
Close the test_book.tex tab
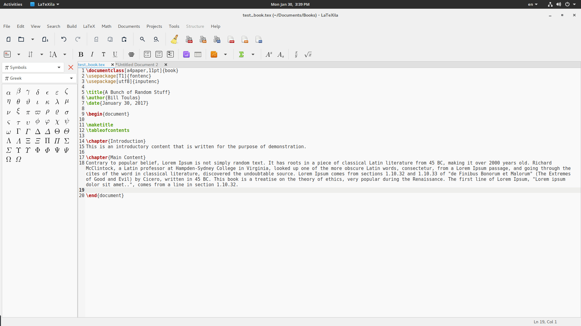(x=113, y=65)
